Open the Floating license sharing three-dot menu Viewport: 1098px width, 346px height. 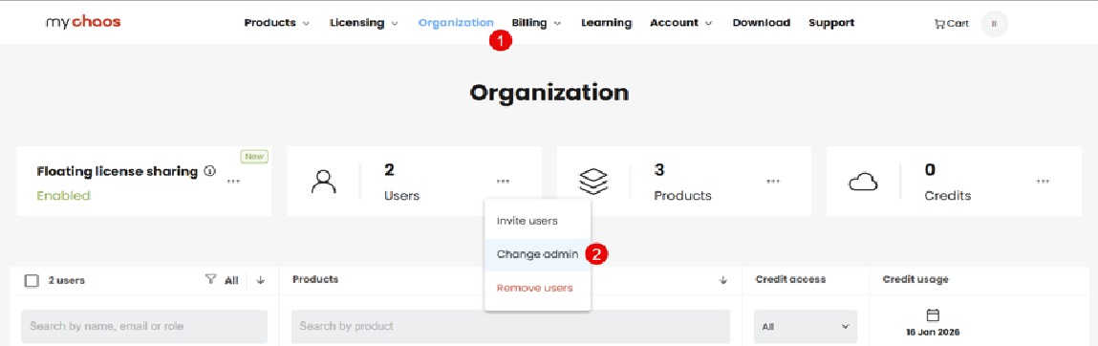pyautogui.click(x=234, y=182)
